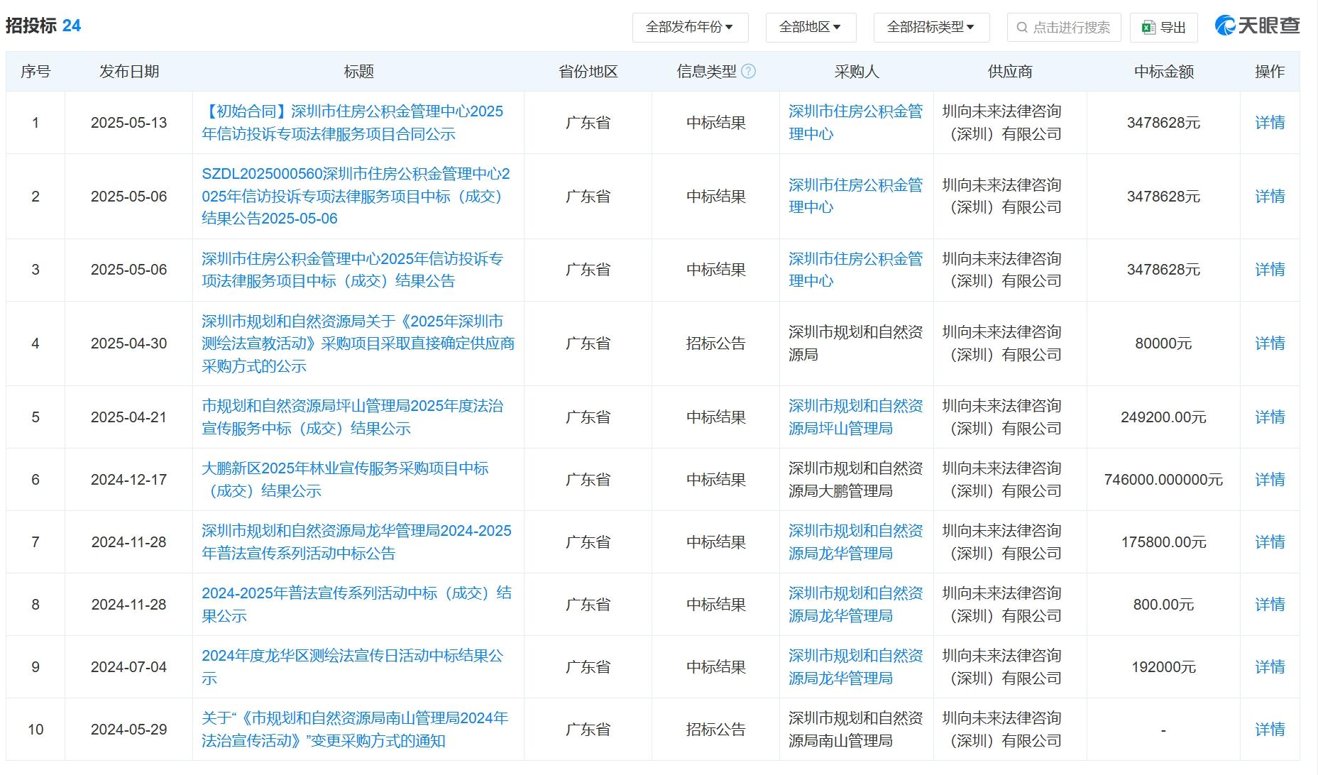Click purchaser 深圳市住房公积金管理中心 in row 2
Screen dimensions: 1318x775
[855, 196]
